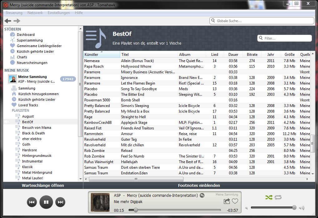The height and width of the screenshot is (218, 318).
Task: Click the playing track's album cover
Action: tap(100, 202)
